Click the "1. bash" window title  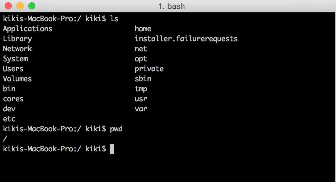[172, 6]
